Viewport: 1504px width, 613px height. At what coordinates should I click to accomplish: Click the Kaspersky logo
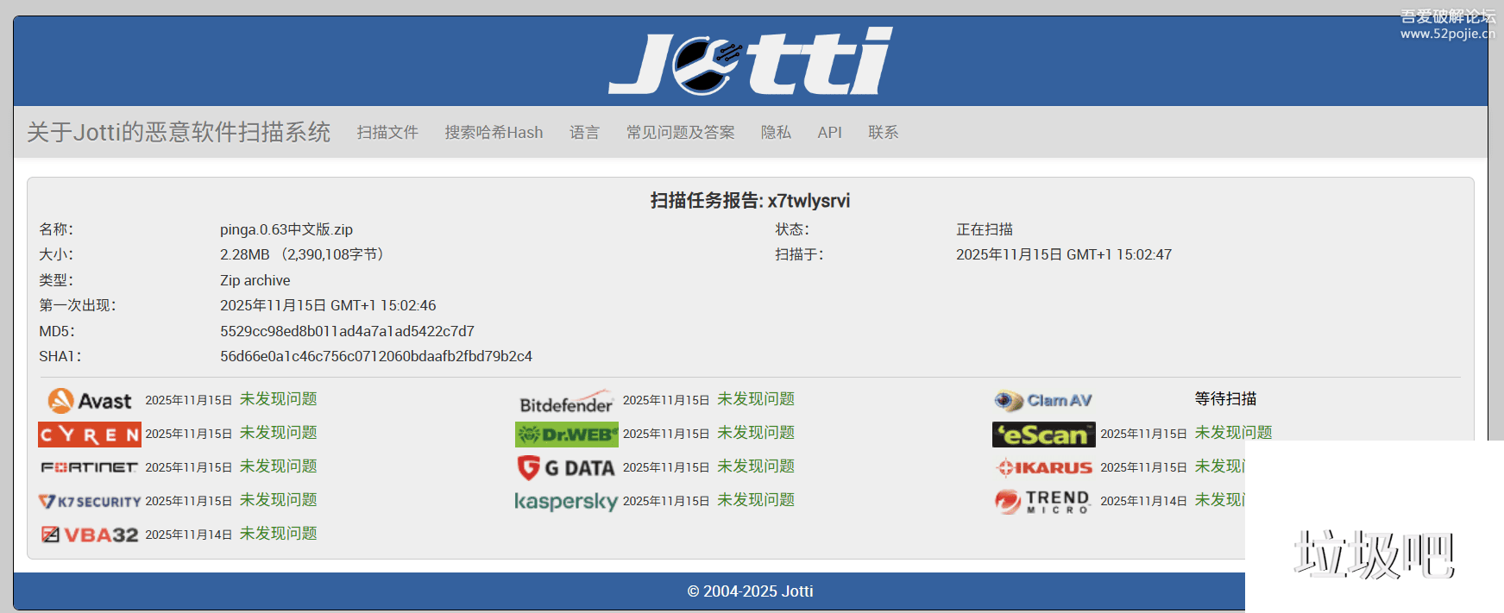click(x=566, y=501)
